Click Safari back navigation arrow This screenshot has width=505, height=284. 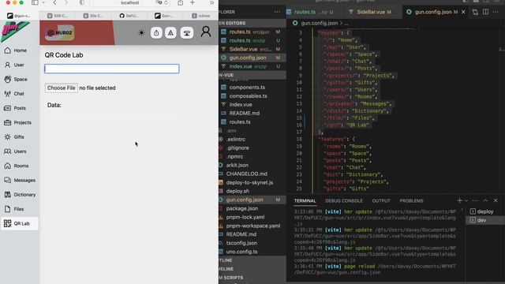pos(54,2)
